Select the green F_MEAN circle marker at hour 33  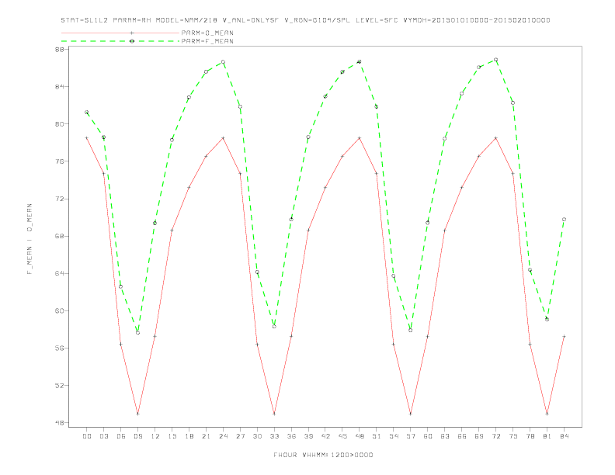pos(274,327)
